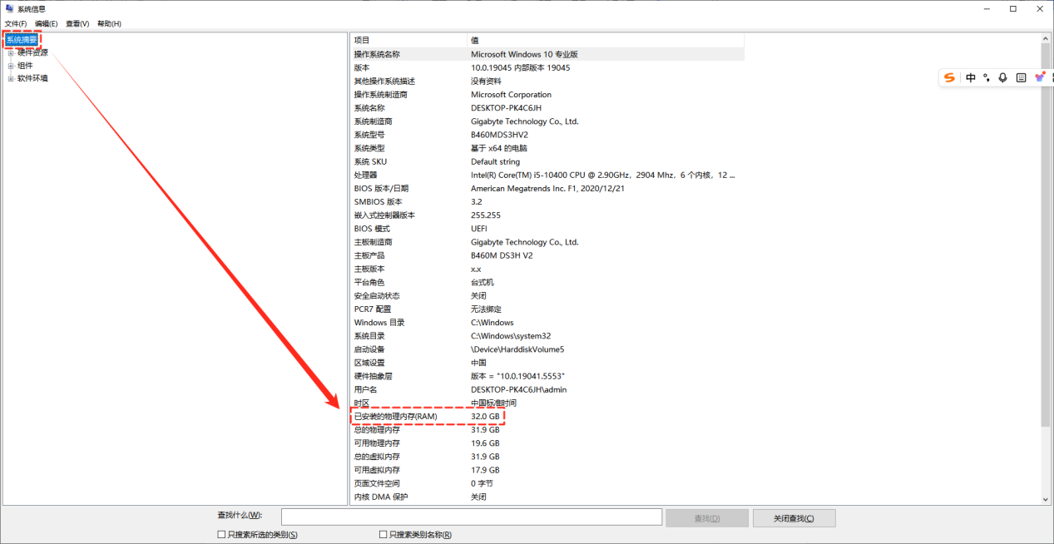This screenshot has height=544, width=1054.
Task: Open the 帮助(H) menu
Action: point(109,24)
